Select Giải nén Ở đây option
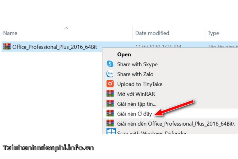 point(134,114)
